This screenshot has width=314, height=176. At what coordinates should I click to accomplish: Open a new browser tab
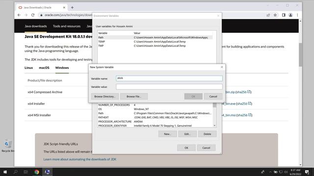[x=72, y=8]
